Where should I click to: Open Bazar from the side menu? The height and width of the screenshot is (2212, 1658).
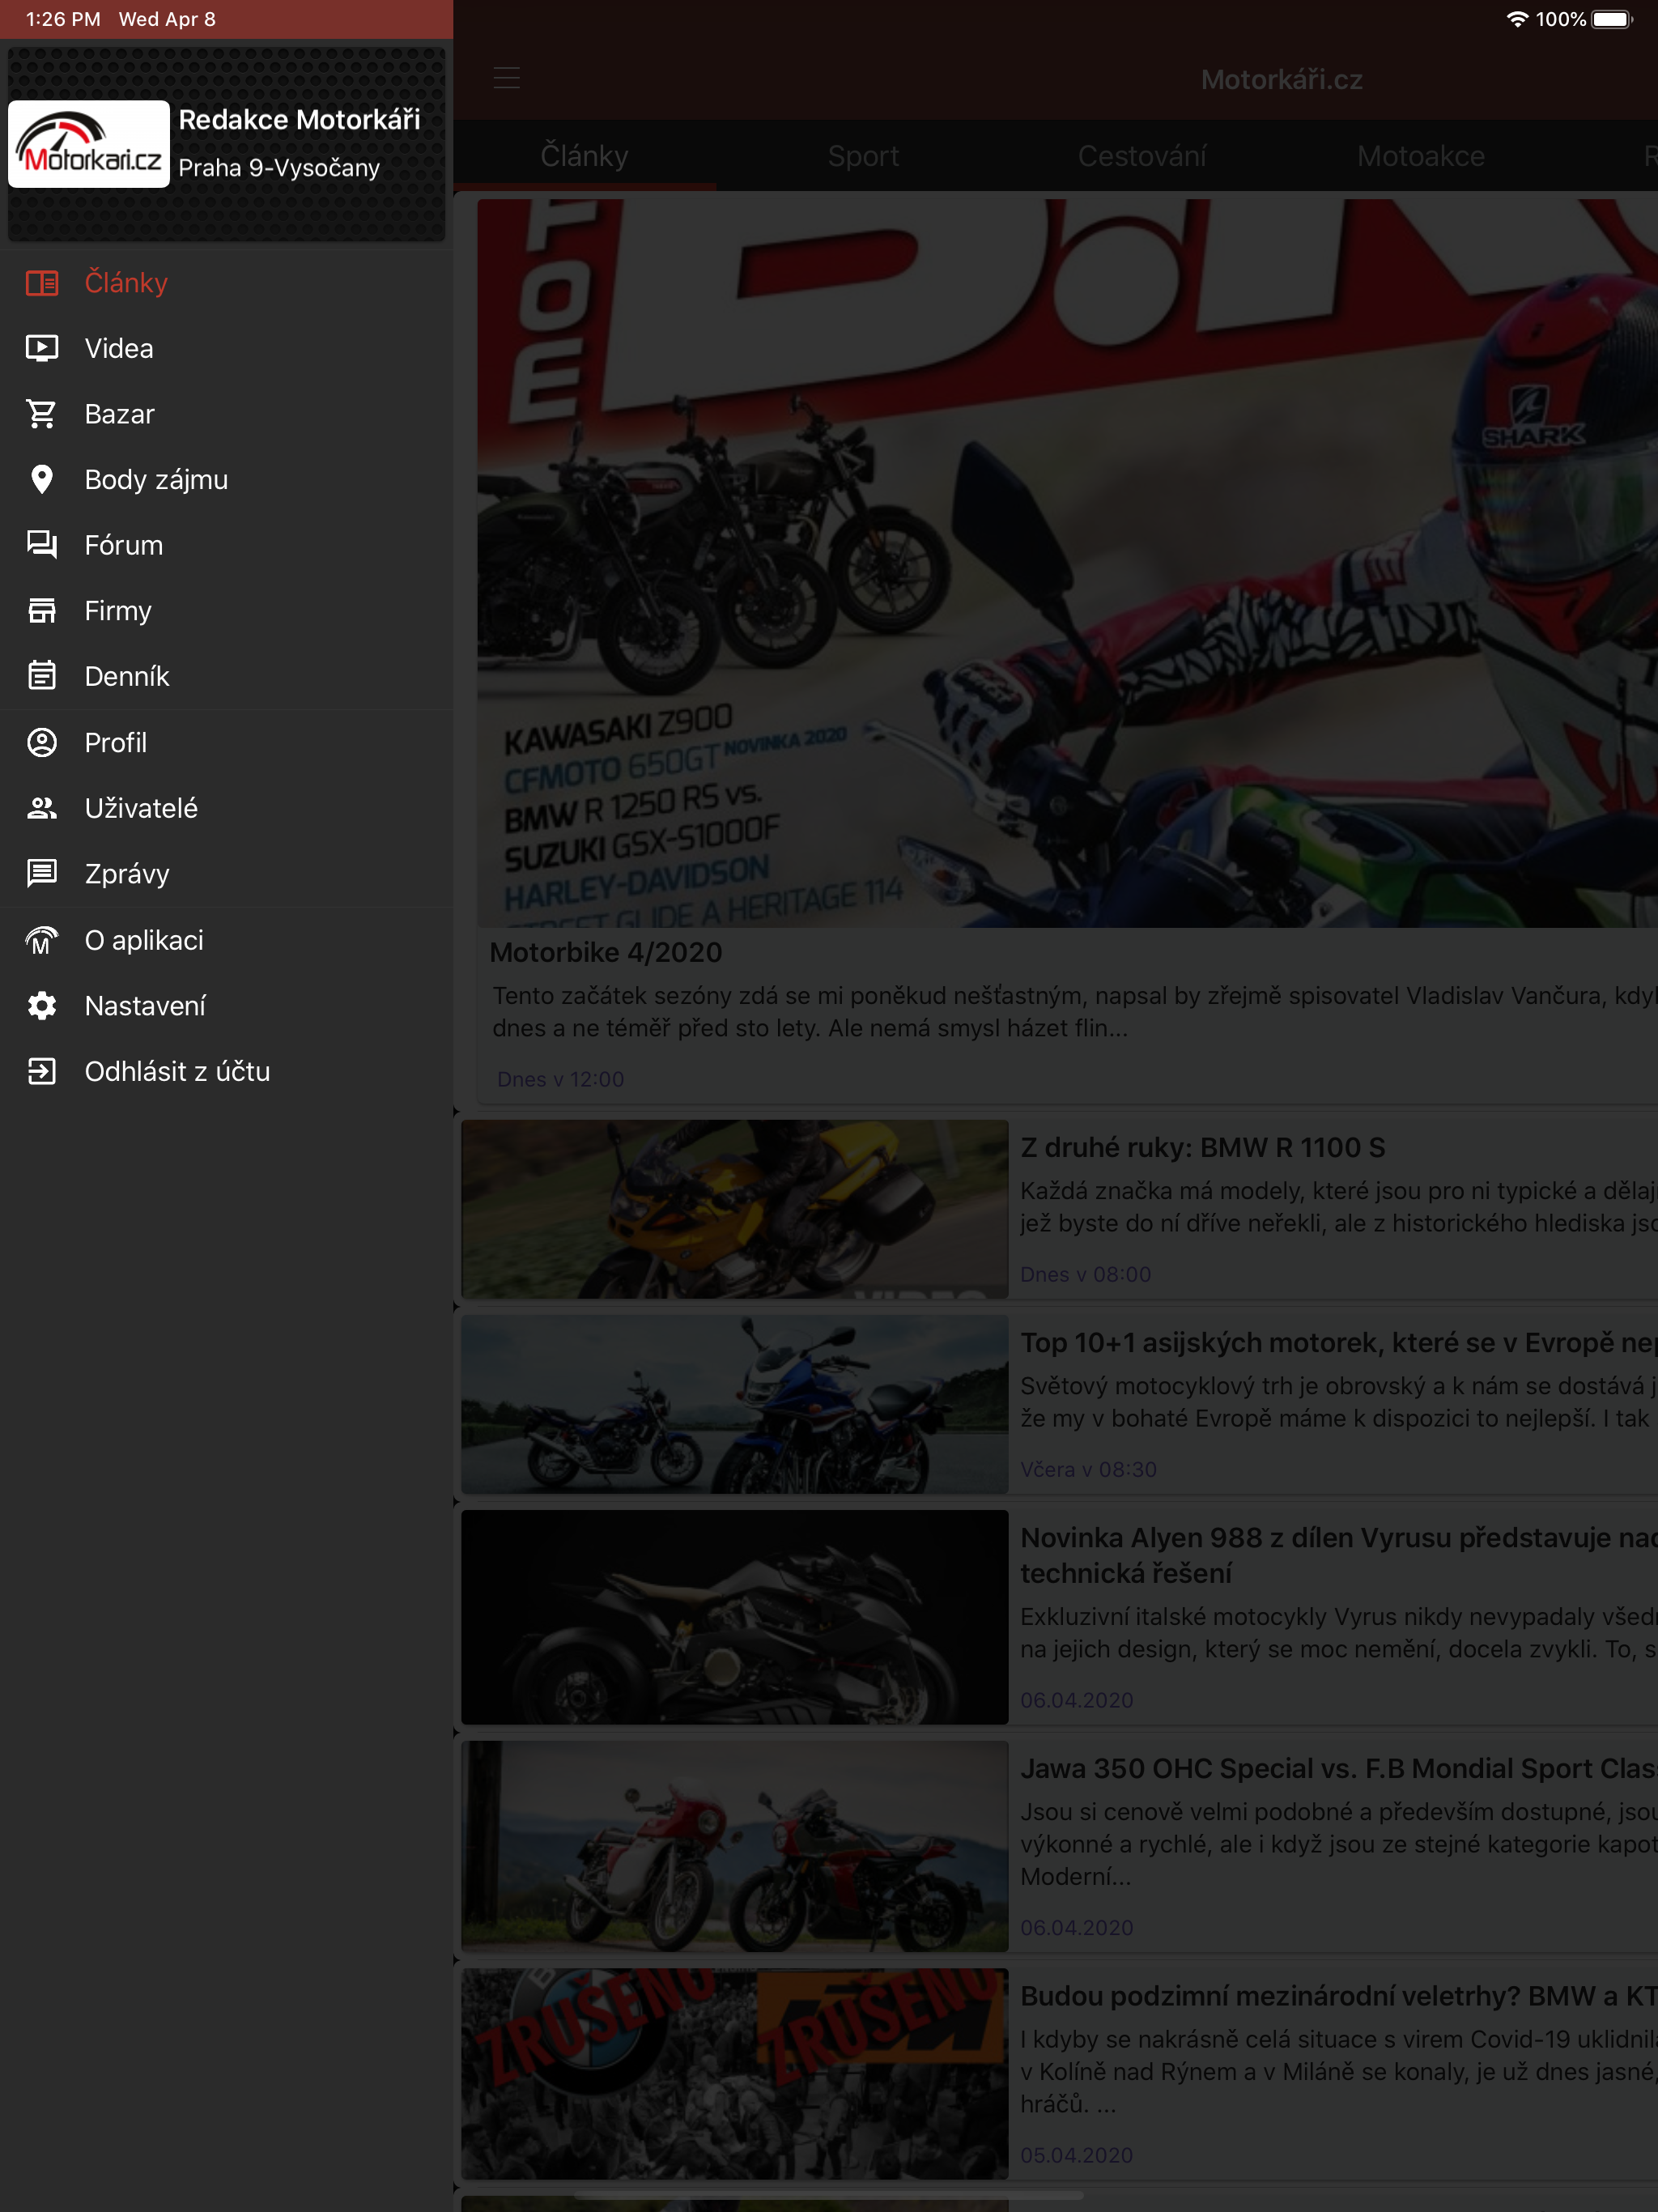click(x=226, y=414)
